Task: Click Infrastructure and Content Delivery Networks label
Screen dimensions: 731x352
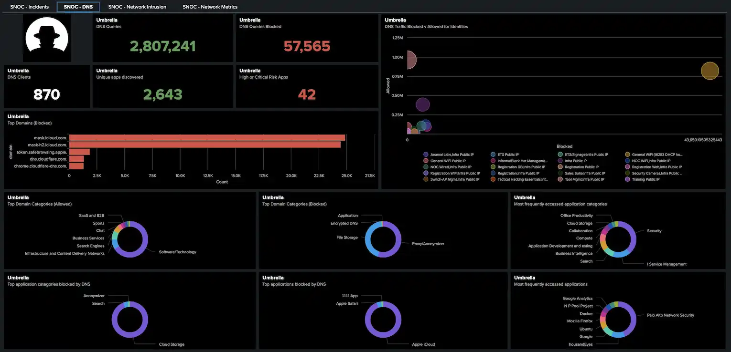Action: pyautogui.click(x=64, y=253)
